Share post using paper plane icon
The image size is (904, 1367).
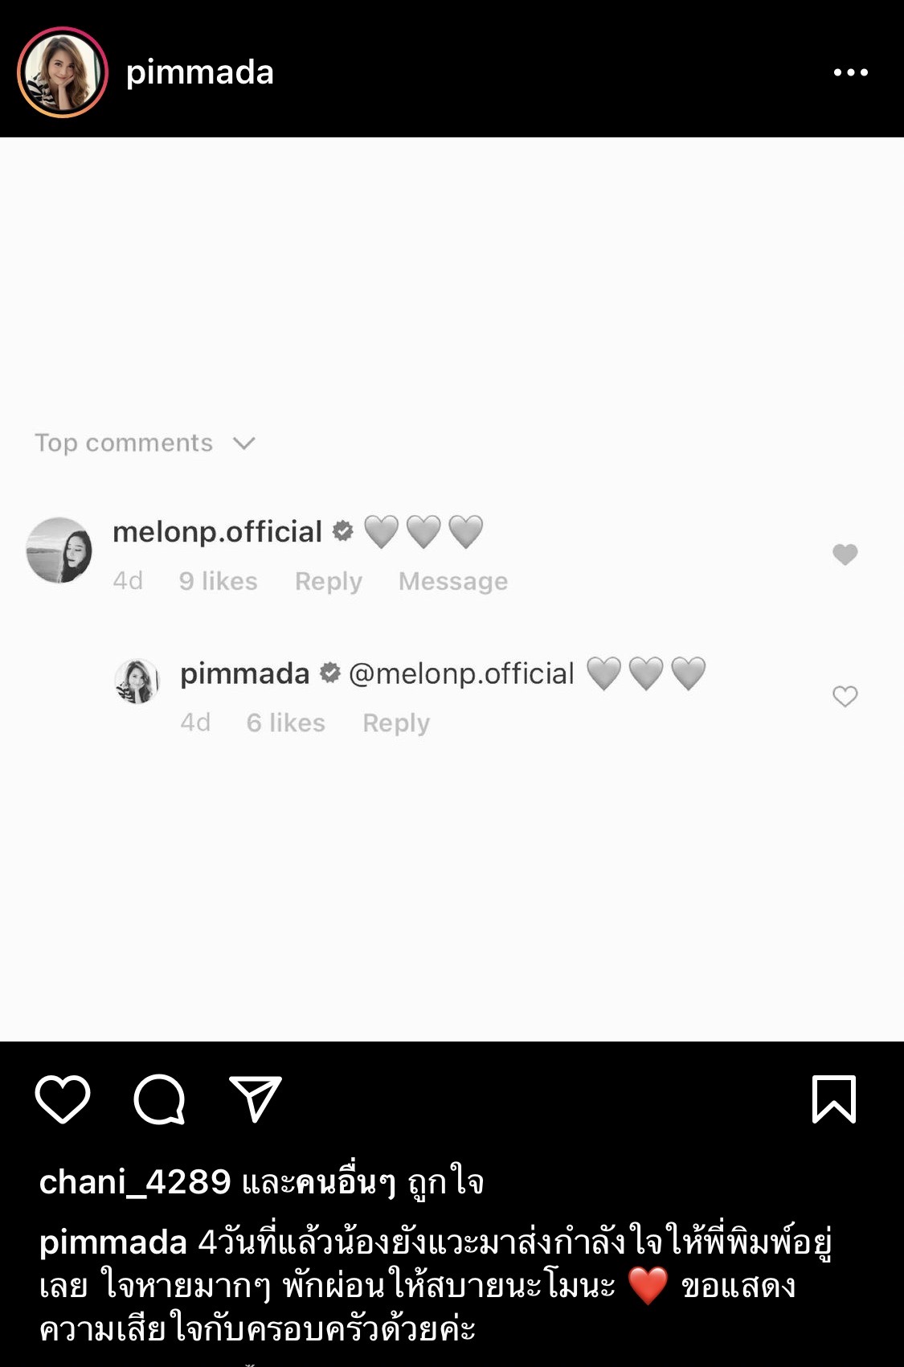[x=256, y=1098]
